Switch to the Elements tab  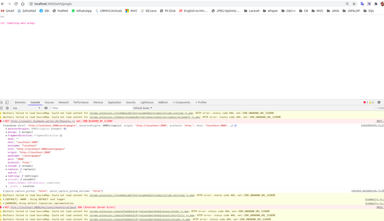click(x=20, y=102)
